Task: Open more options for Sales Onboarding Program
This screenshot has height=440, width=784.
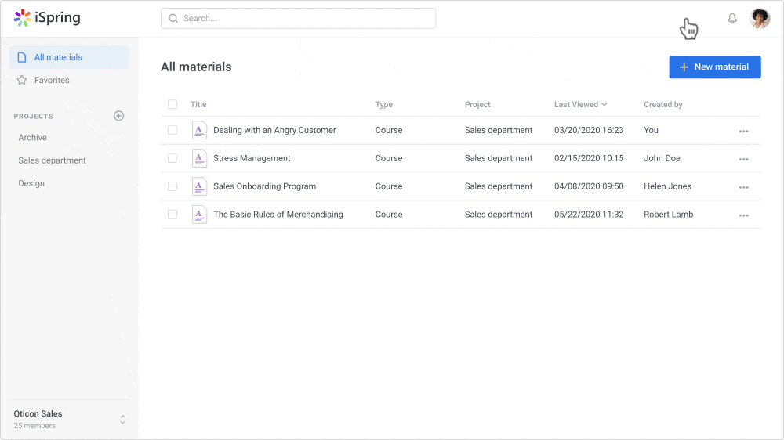Action: [x=743, y=187]
